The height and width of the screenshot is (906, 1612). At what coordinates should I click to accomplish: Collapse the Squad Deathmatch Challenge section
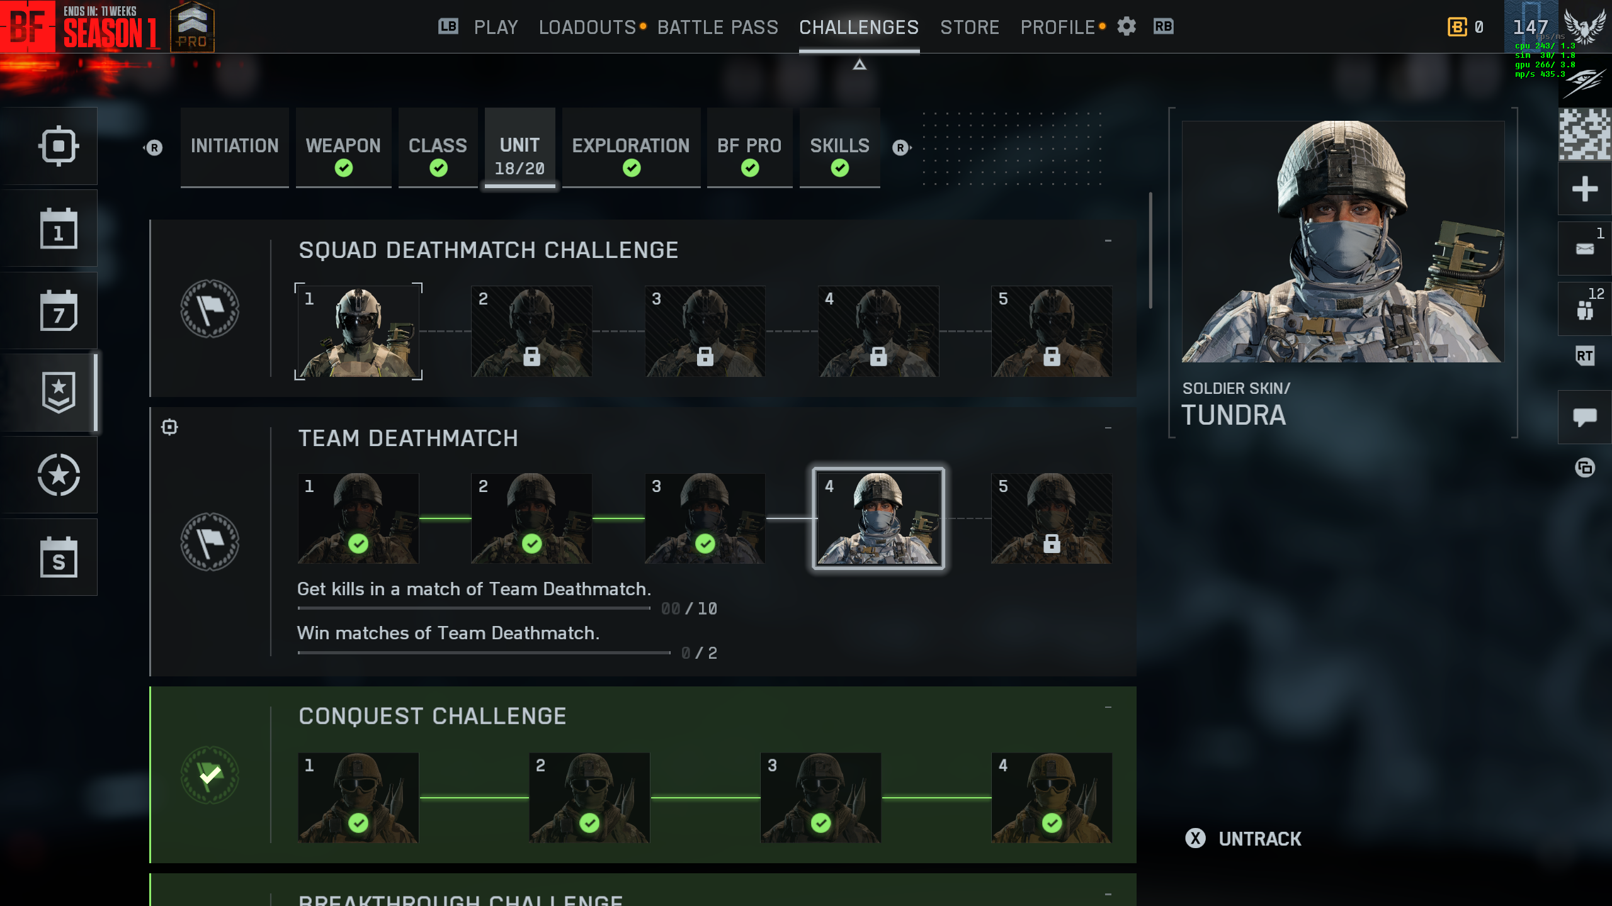click(1108, 240)
